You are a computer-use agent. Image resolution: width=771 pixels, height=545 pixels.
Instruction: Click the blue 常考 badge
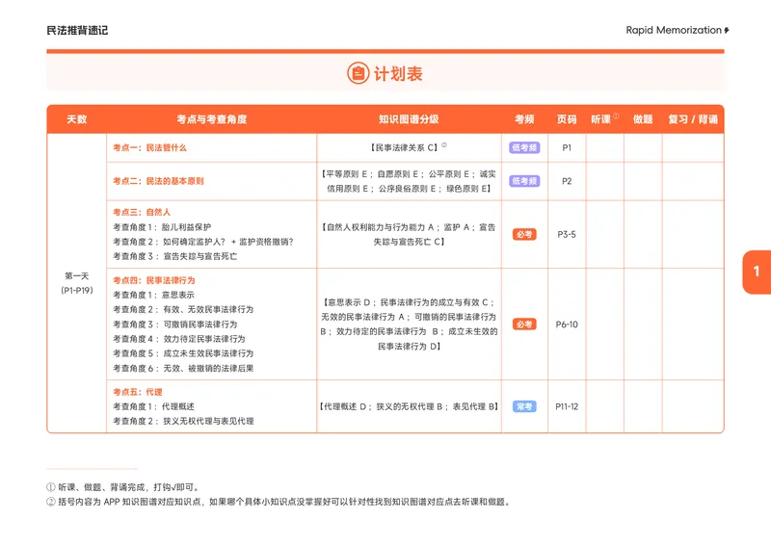tap(524, 407)
